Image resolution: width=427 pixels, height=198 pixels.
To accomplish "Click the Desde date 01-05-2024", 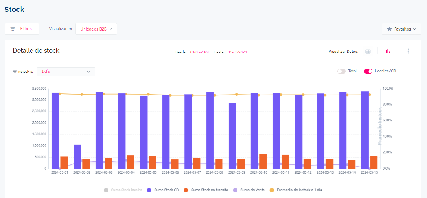I will 200,52.
